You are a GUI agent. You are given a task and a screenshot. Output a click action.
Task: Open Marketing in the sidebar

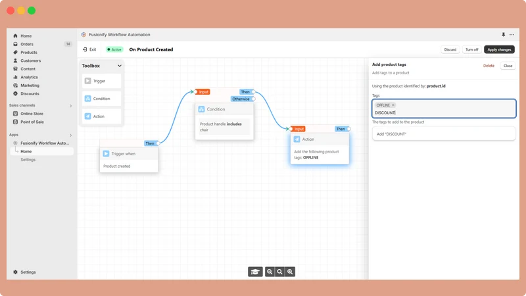[30, 86]
